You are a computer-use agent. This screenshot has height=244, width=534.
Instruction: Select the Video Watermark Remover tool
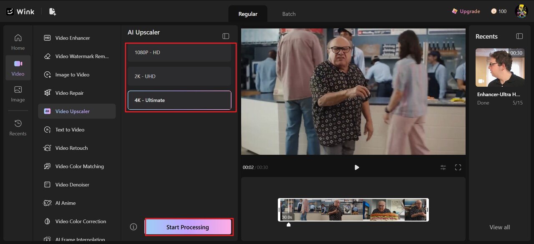click(x=77, y=56)
